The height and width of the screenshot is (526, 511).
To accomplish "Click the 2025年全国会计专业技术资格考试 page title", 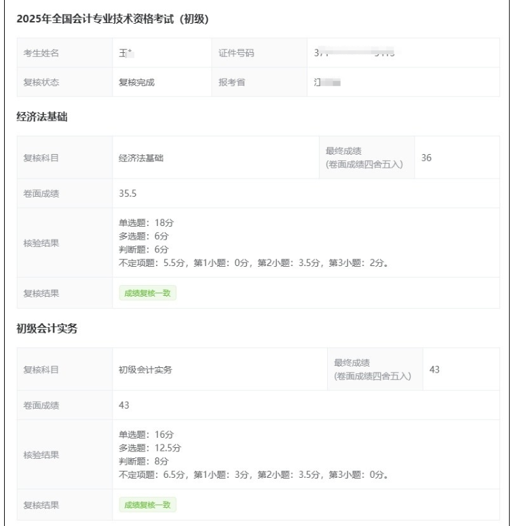I will click(x=113, y=19).
